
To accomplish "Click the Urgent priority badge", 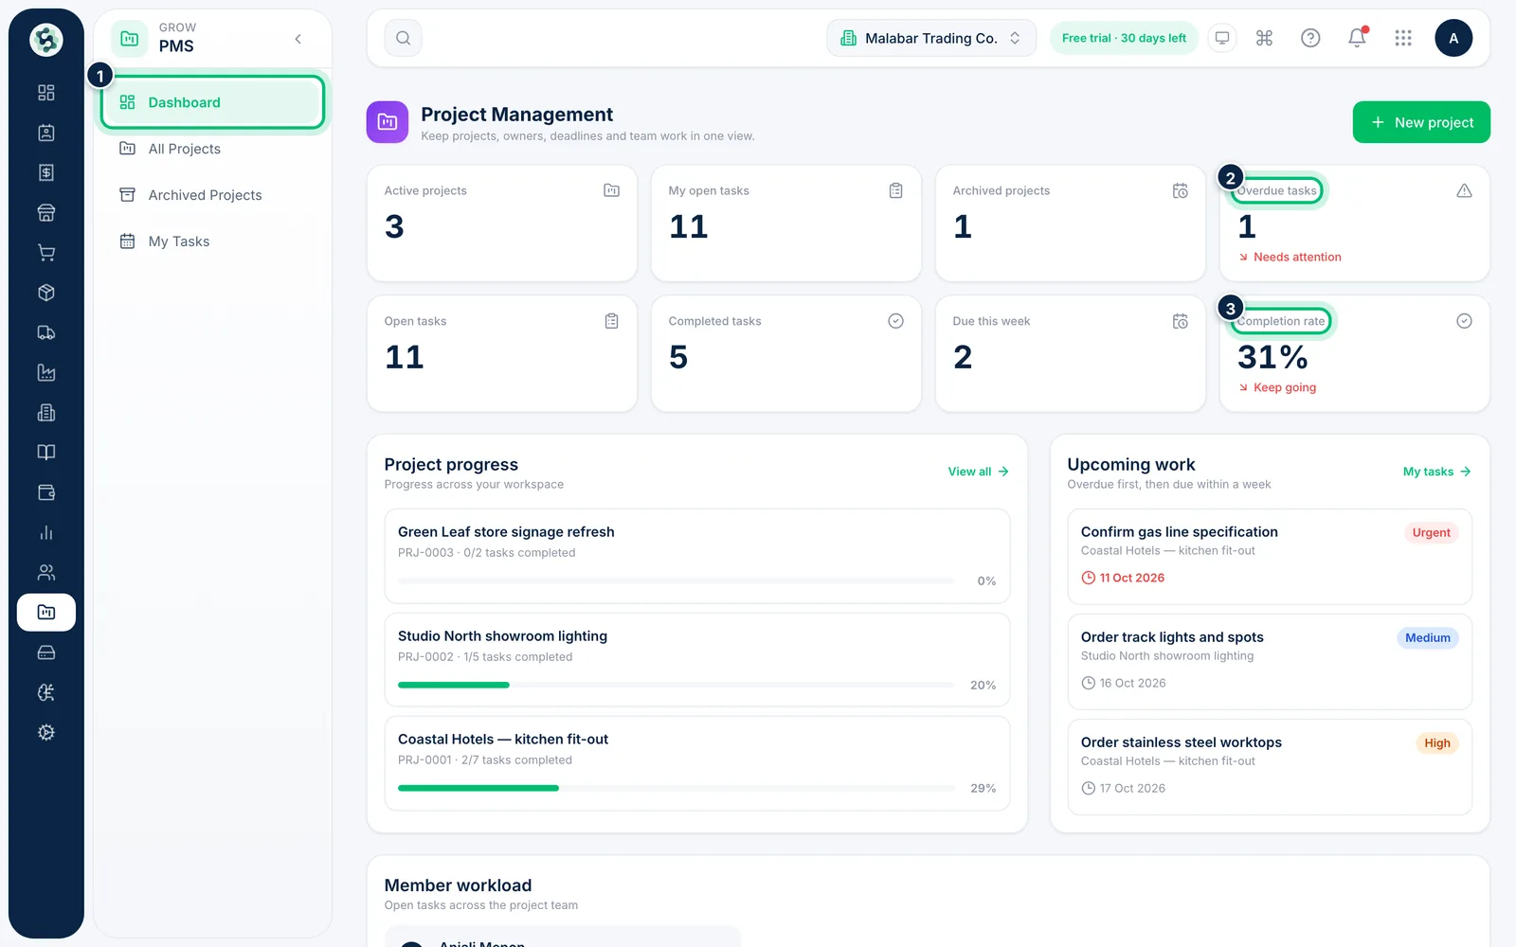I will point(1431,533).
